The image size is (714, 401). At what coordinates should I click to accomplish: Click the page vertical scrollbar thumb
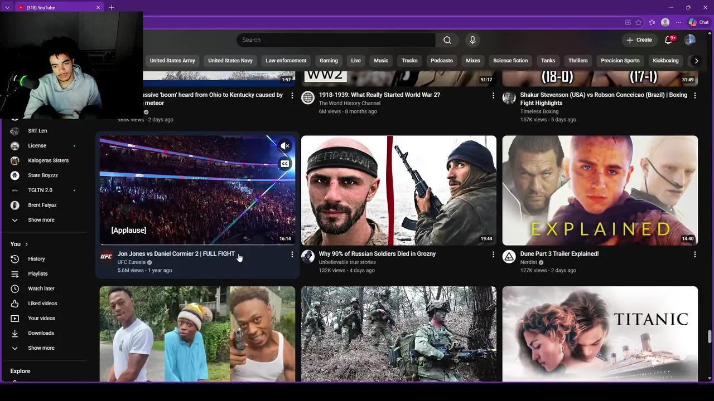[710, 336]
